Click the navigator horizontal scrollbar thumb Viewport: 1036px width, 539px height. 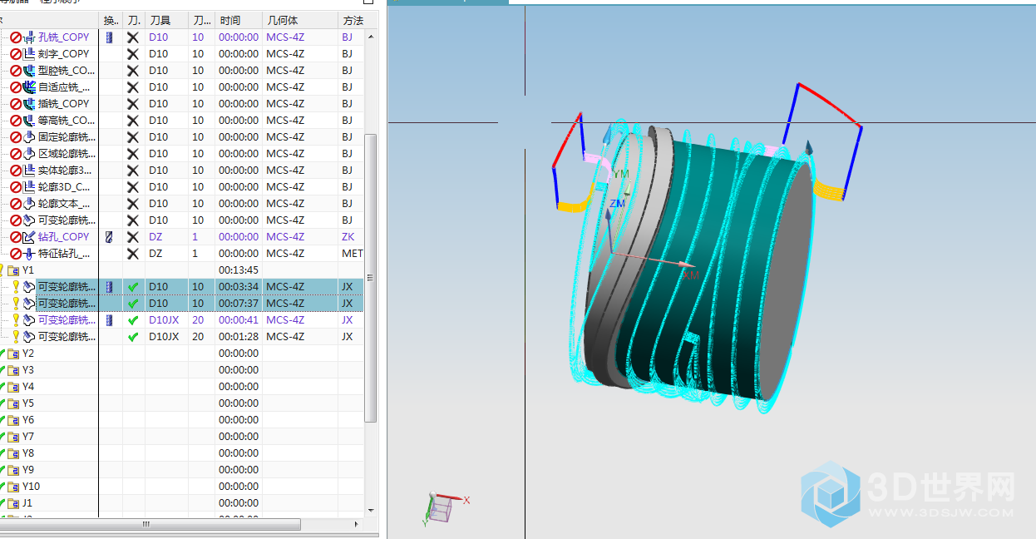pos(150,524)
